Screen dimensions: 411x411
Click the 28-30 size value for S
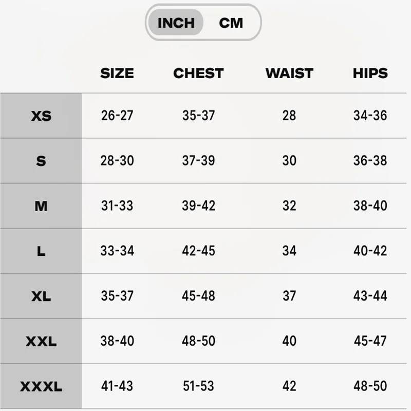point(117,161)
